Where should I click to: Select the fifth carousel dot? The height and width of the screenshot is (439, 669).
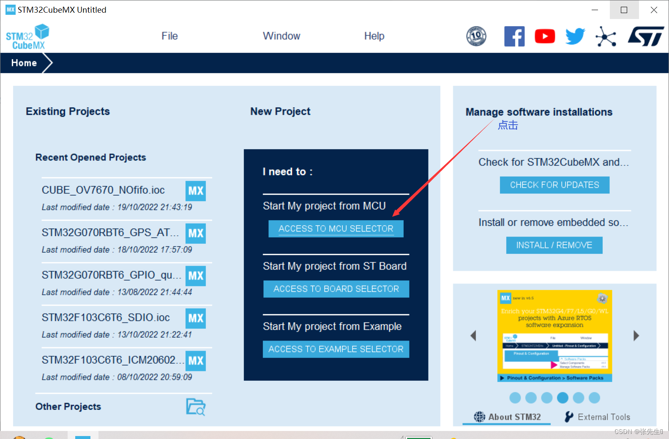pos(579,398)
